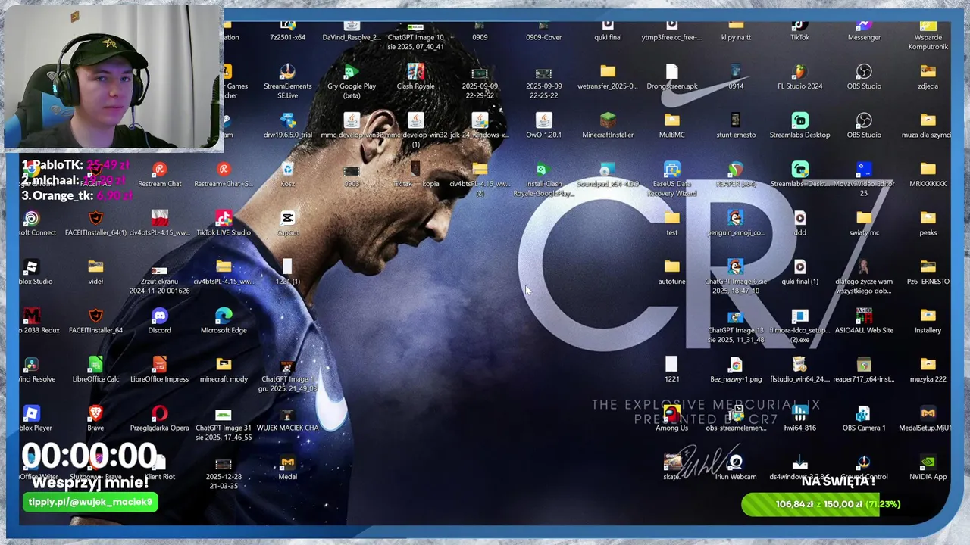The width and height of the screenshot is (970, 545).
Task: Launch the Medal shortcut
Action: click(287, 467)
